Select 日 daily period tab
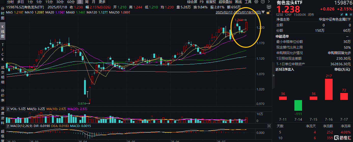The width and height of the screenshot is (353, 142). 80,2
